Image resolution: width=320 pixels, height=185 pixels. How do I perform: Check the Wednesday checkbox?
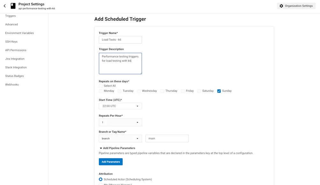138,91
